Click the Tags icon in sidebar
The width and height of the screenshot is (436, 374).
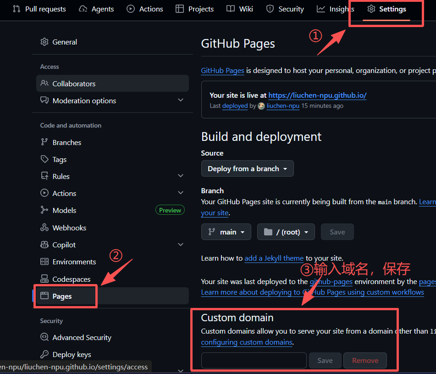(44, 159)
